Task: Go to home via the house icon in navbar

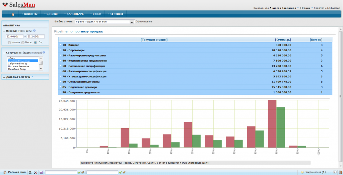Action: click(x=13, y=14)
